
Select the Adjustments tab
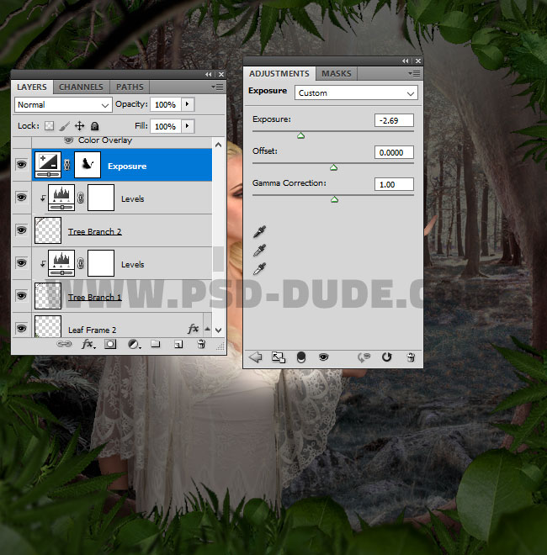coord(279,74)
